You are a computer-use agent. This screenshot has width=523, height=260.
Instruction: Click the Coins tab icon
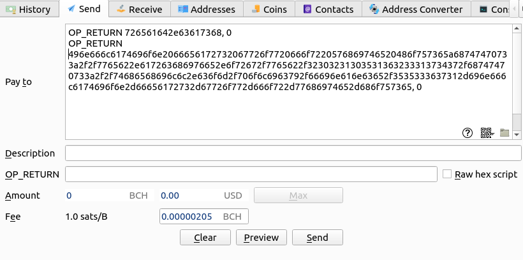tap(256, 10)
